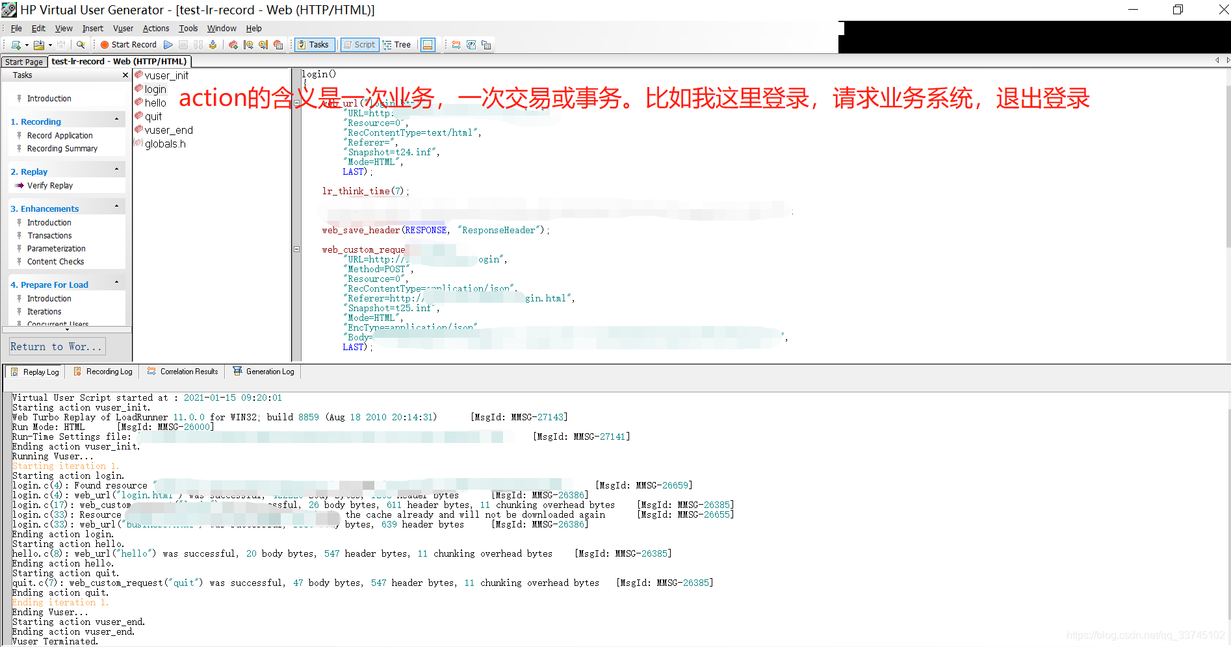Screen dimensions: 1231x647
Task: Click the Run-Time Settings toolbar icon
Action: pyautogui.click(x=278, y=45)
